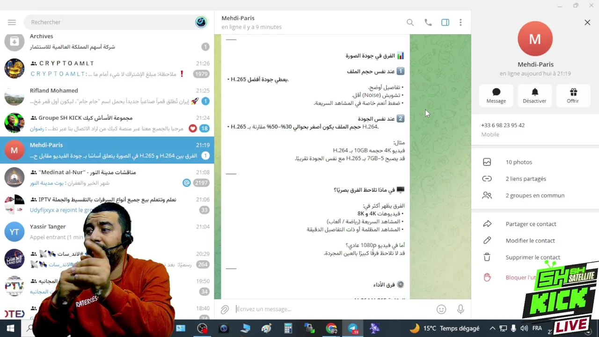Select the Mehdi-Paris chat in the list
599x337 pixels.
click(107, 150)
